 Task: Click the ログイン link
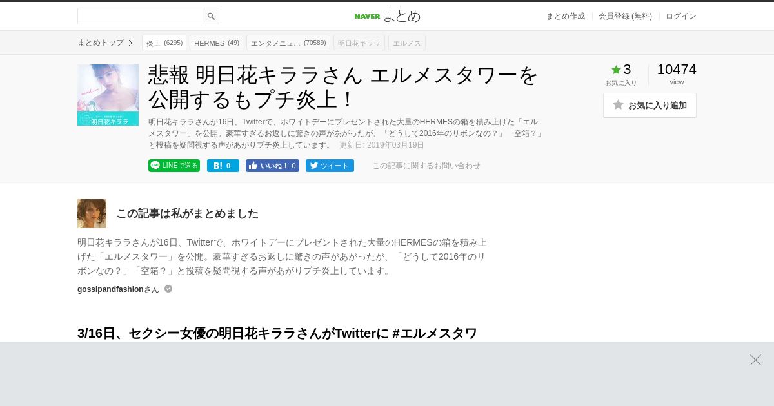coord(681,16)
